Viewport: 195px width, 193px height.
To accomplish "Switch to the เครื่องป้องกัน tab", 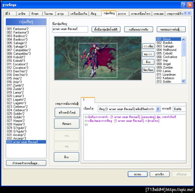I will pyautogui.click(x=79, y=14).
